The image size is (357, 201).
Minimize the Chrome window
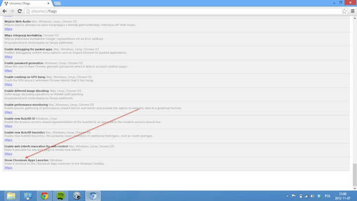tap(334, 3)
